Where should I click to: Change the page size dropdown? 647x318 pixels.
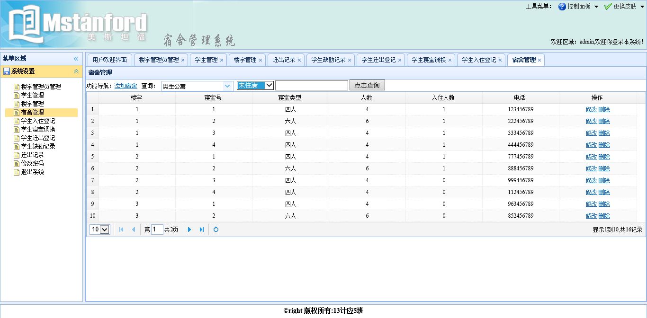pos(100,230)
